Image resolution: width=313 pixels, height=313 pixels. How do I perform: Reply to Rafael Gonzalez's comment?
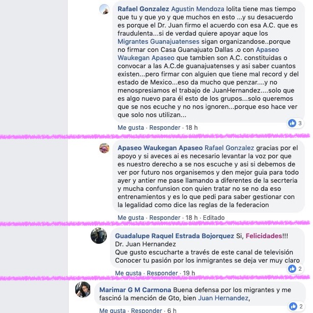[165, 128]
